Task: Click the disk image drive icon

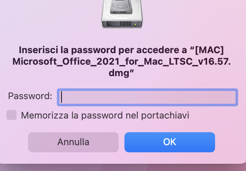Action: click(x=122, y=14)
